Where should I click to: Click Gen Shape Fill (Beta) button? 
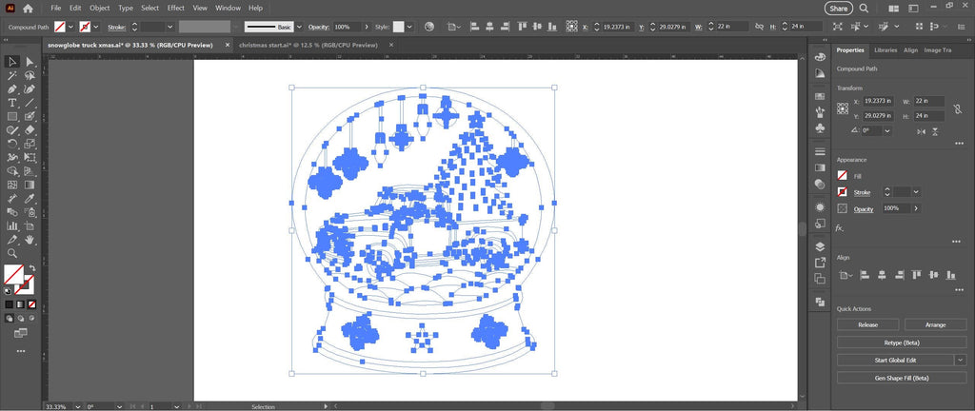point(902,378)
